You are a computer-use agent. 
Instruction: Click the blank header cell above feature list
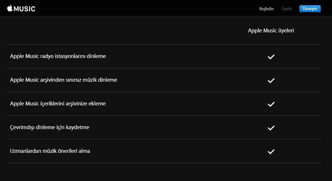tap(117, 30)
